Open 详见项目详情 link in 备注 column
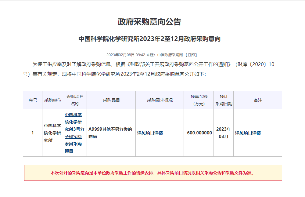This screenshot has height=197, width=305. coord(248,133)
